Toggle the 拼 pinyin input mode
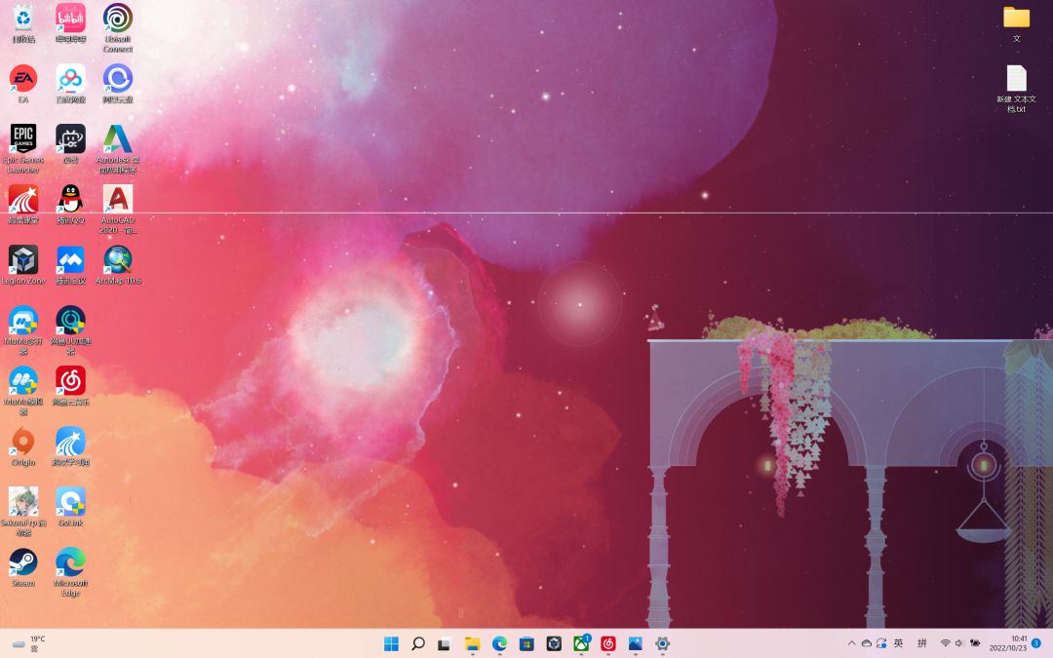The width and height of the screenshot is (1053, 658). [922, 643]
